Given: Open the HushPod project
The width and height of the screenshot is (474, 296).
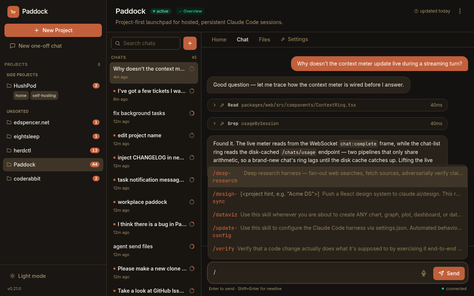Looking at the screenshot, I should [x=53, y=86].
